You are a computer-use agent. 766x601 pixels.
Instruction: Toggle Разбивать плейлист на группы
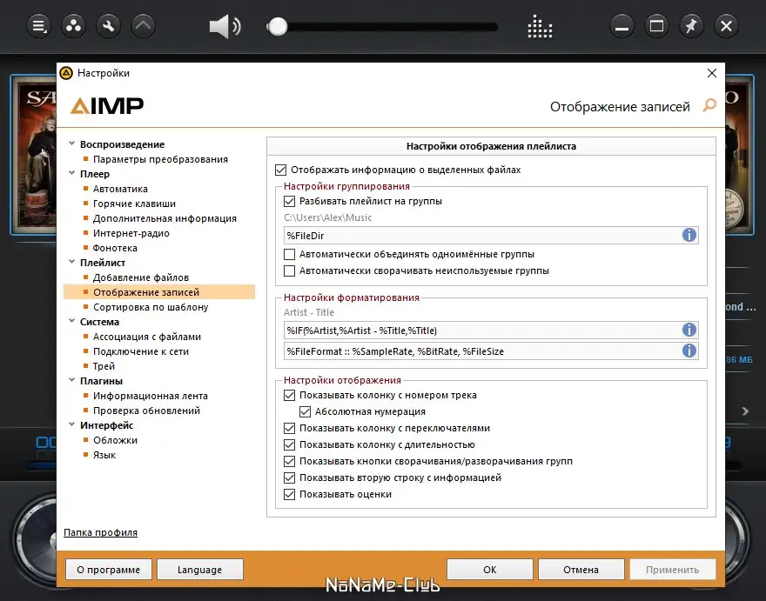coord(289,201)
